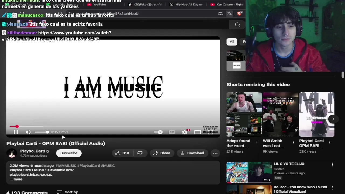The width and height of the screenshot is (345, 194).
Task: Expand the description with ...more
Action: tap(16, 179)
